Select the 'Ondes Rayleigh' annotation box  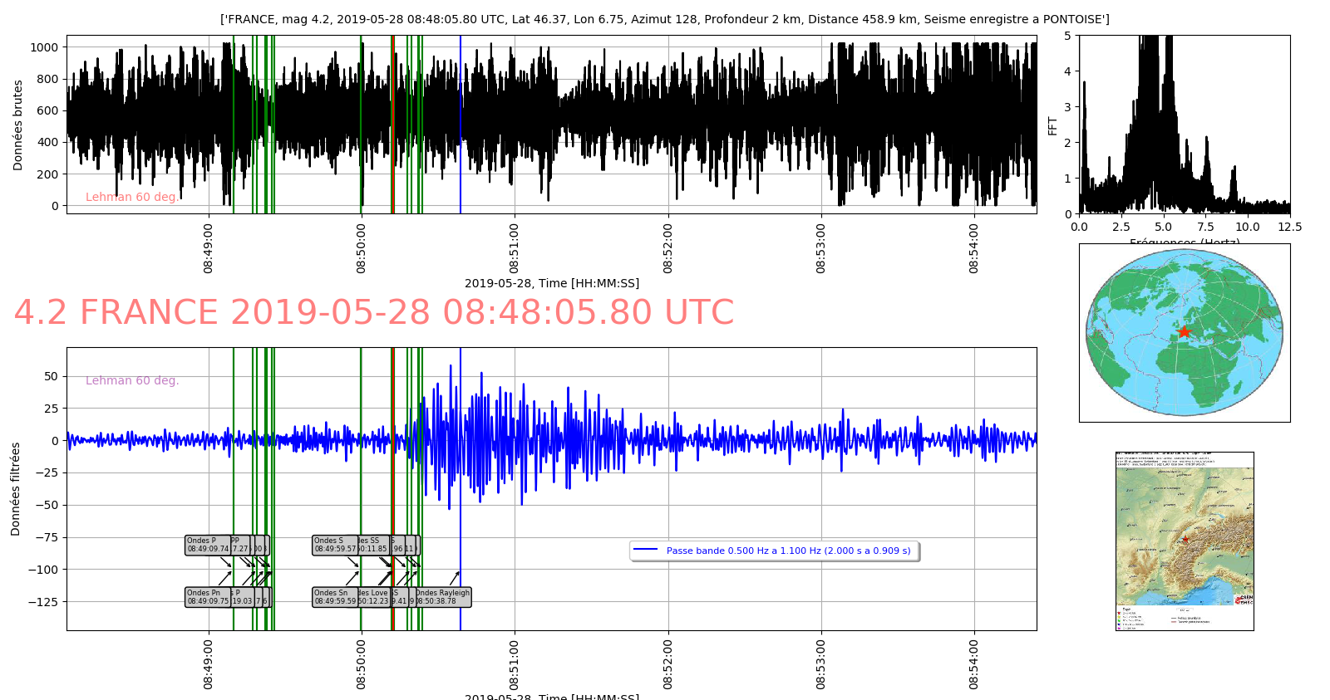click(443, 597)
